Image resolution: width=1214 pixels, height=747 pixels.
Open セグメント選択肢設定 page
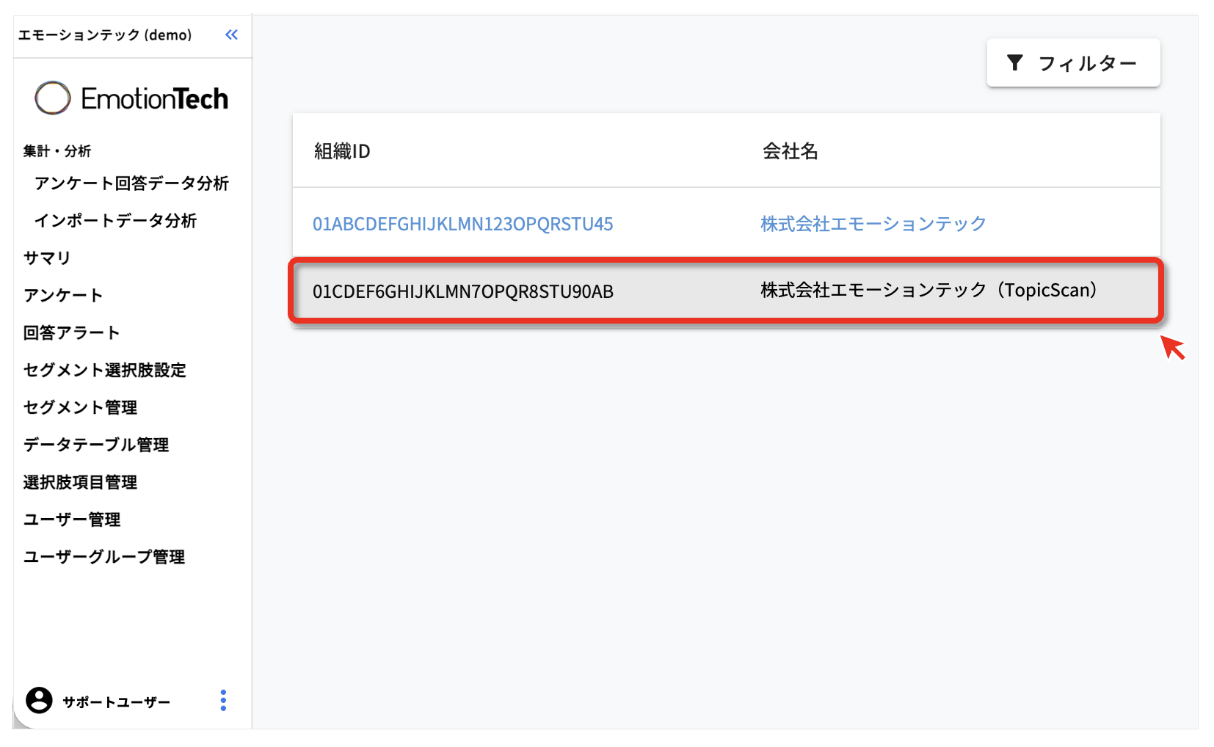(105, 371)
